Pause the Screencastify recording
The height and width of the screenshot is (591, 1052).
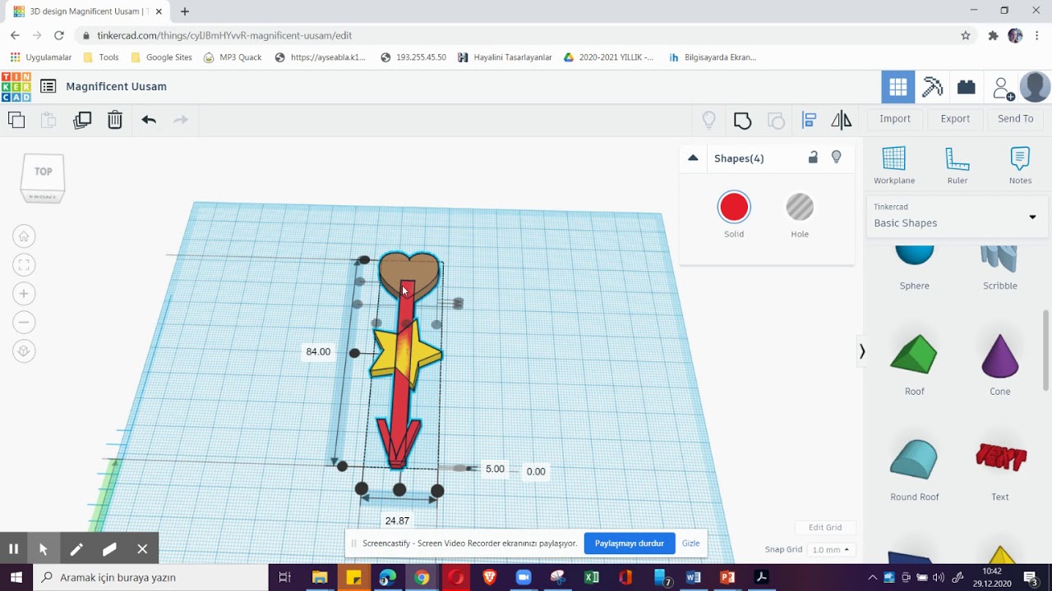[x=13, y=549]
